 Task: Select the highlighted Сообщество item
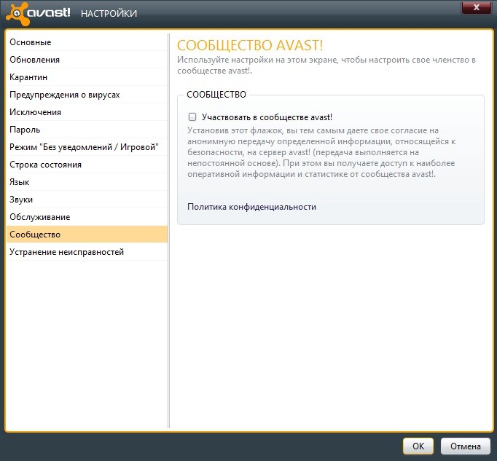(x=87, y=235)
